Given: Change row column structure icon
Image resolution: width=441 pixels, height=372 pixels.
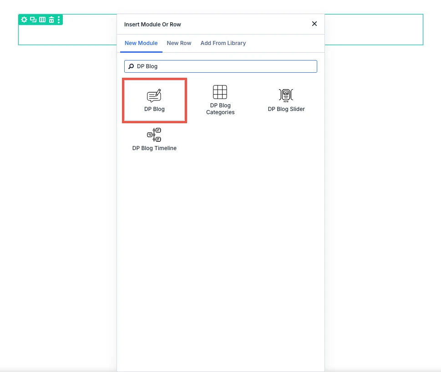Looking at the screenshot, I should (x=42, y=20).
